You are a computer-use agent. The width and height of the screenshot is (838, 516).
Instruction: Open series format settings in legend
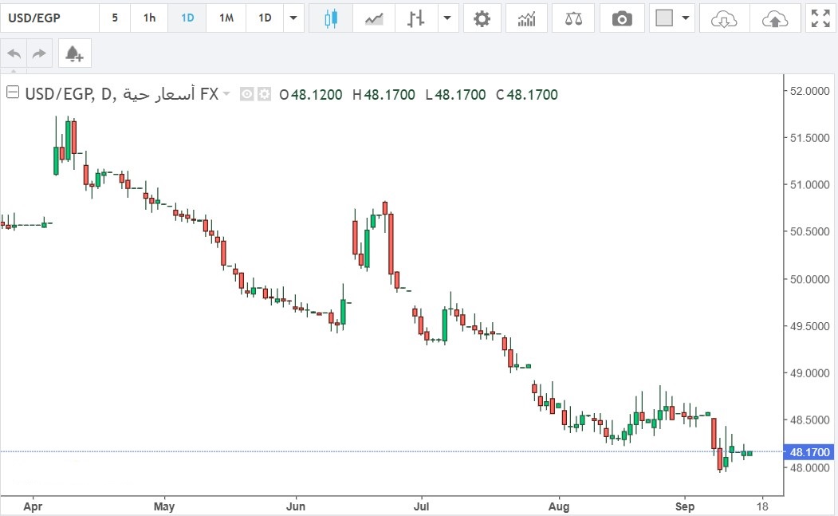point(265,95)
